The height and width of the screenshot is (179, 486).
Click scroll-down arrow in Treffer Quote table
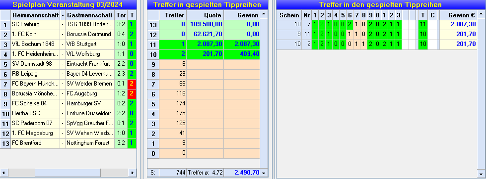click(264, 173)
